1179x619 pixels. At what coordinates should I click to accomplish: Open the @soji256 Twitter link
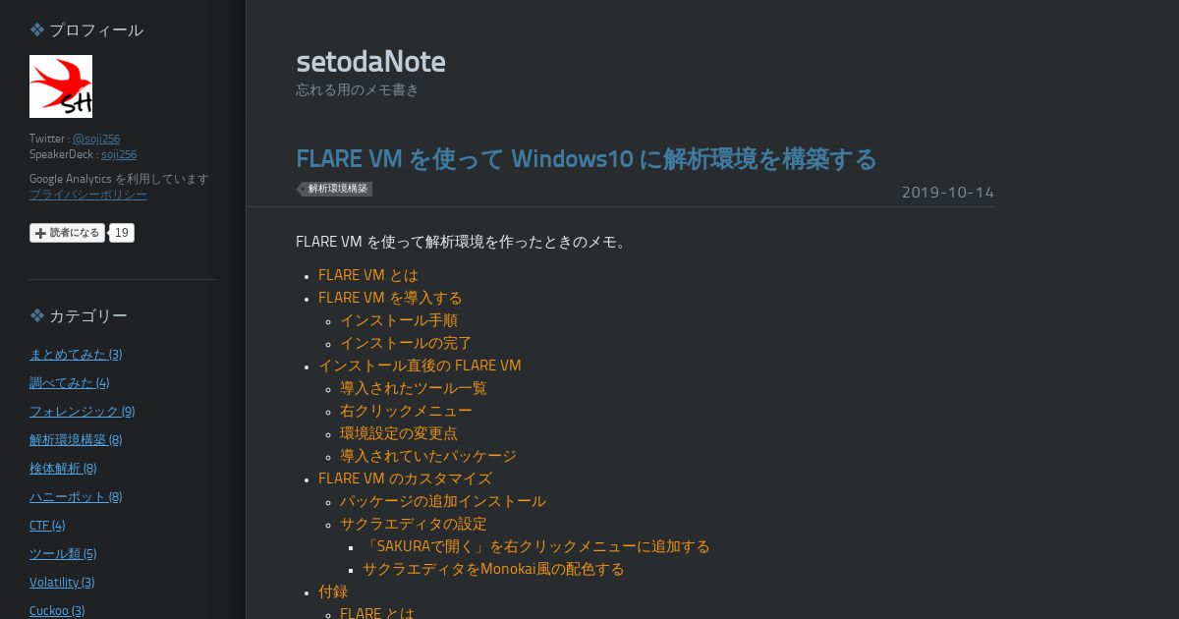(x=96, y=139)
